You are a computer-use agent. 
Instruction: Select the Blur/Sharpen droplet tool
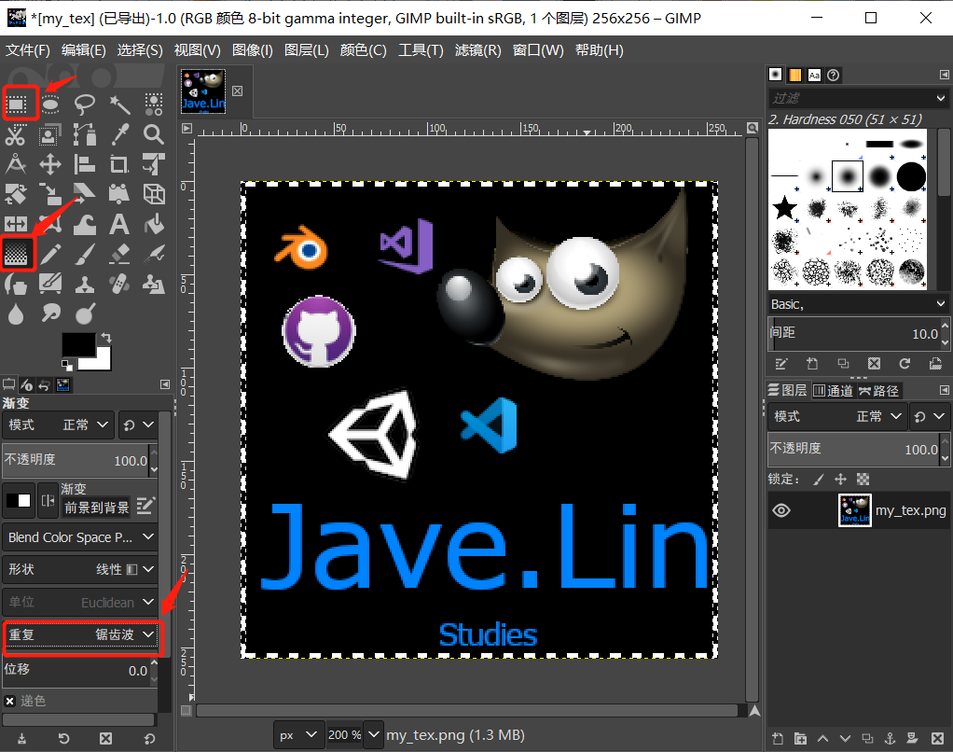16,313
